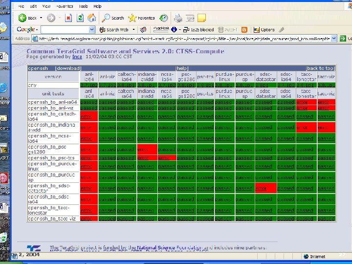Screen dimensions: 352x264
Task: Expand the Address bar URL dropdown
Action: pos(334,39)
